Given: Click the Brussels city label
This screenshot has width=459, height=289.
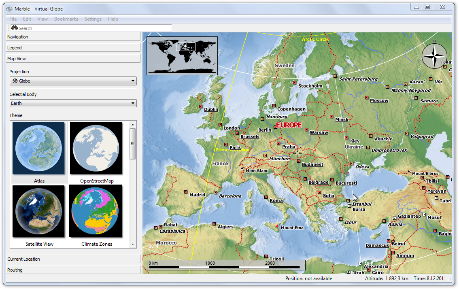Looking at the screenshot, I should pyautogui.click(x=250, y=136).
